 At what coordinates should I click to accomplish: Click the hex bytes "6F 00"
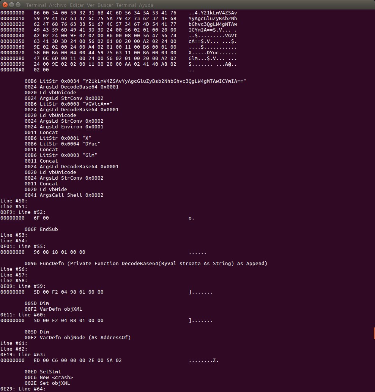click(x=41, y=218)
